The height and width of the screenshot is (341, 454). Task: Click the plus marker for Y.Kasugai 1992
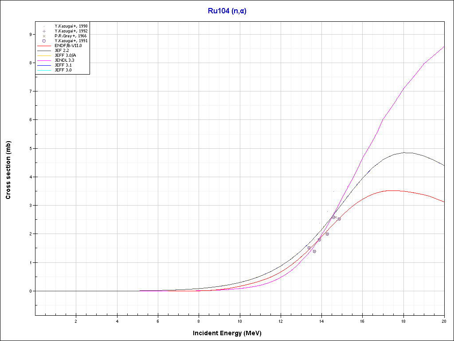44,31
